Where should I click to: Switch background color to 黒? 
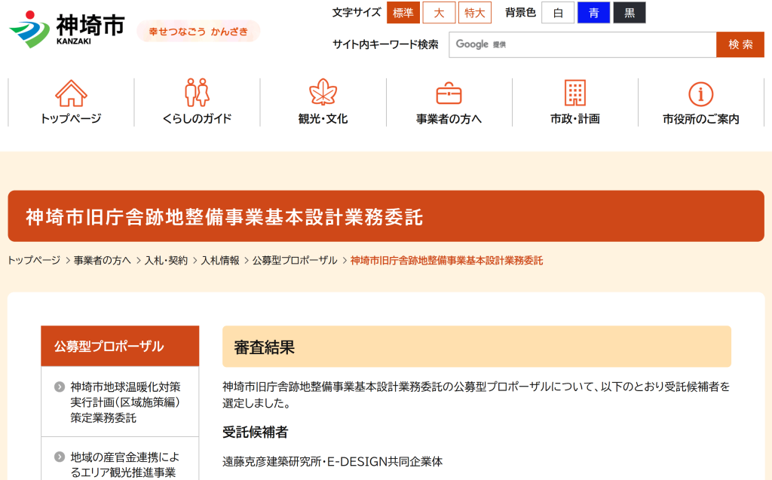point(629,13)
